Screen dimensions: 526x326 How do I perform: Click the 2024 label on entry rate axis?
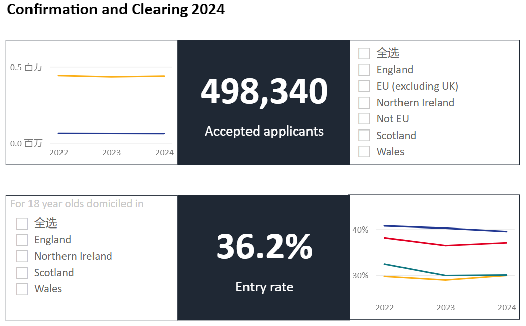click(x=507, y=308)
